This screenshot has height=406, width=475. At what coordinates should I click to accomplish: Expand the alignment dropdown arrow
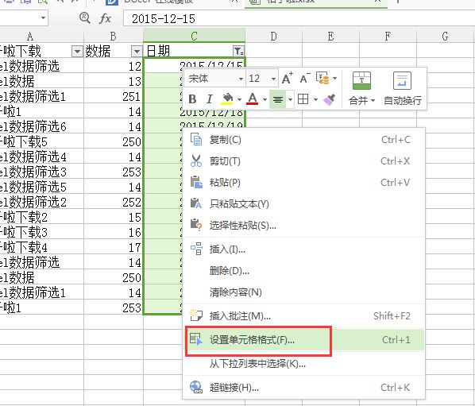(290, 99)
